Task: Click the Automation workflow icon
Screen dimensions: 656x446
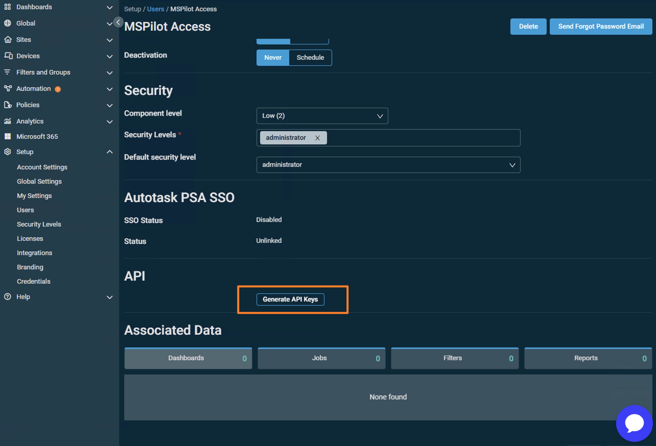Action: tap(8, 89)
